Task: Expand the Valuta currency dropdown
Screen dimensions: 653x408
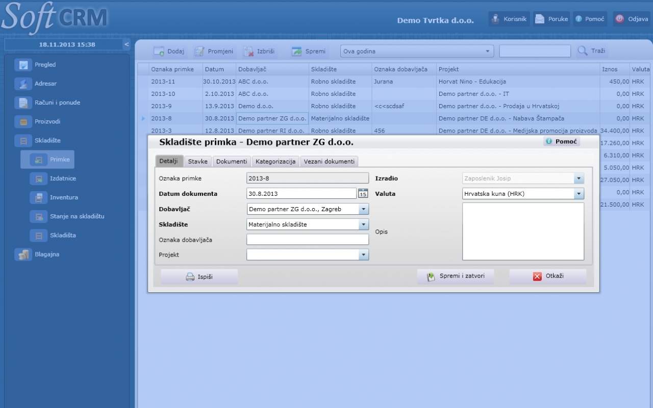Action: (x=579, y=194)
